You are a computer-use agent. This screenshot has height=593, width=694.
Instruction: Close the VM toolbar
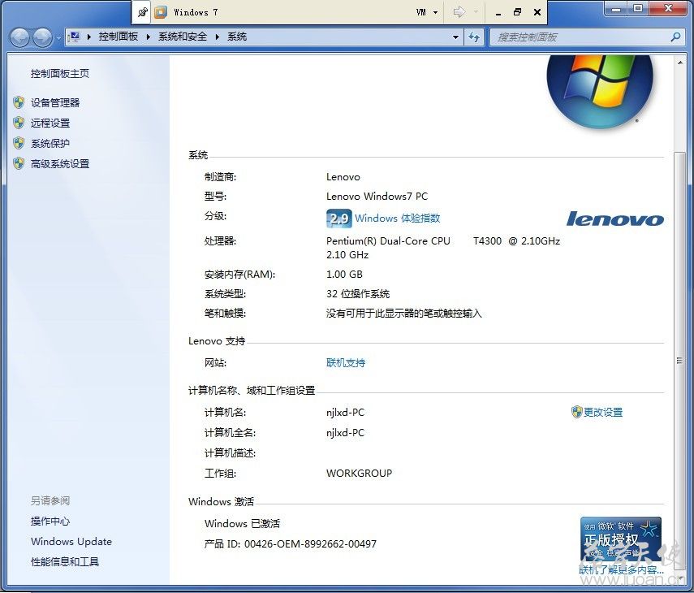(537, 12)
